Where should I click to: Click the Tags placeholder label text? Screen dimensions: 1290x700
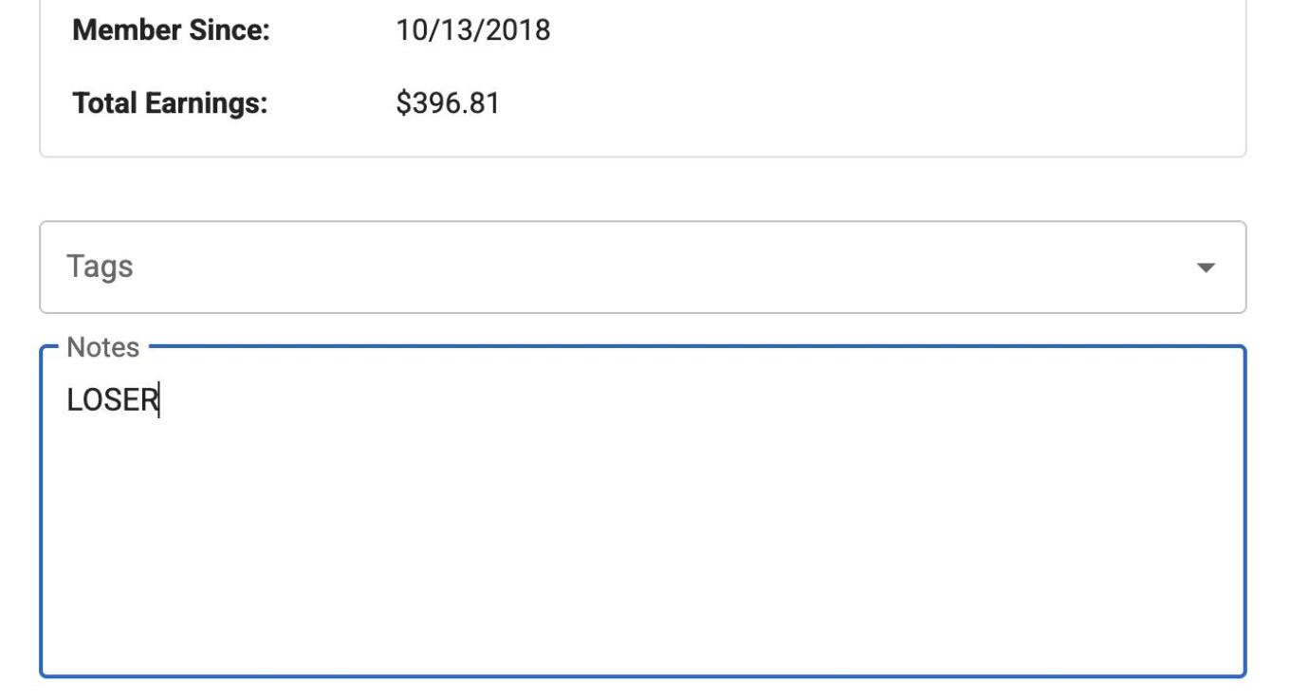click(x=100, y=267)
